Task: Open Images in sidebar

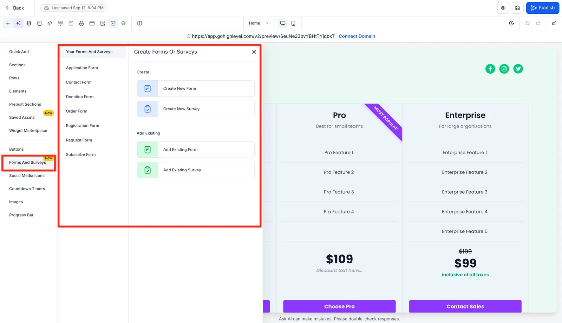Action: 16,202
